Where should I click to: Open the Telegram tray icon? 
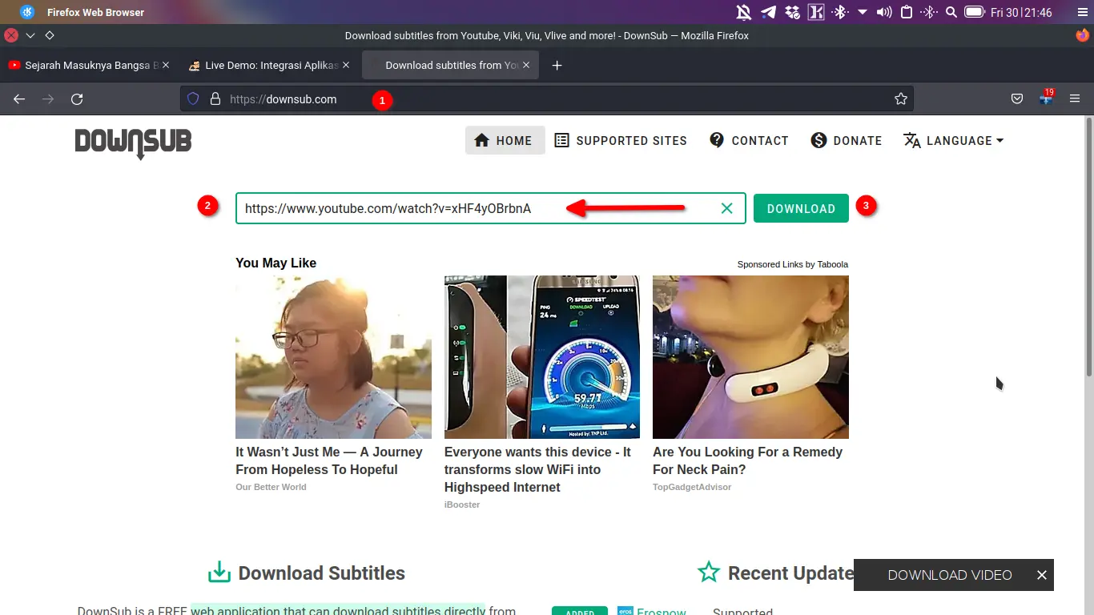[x=768, y=12]
